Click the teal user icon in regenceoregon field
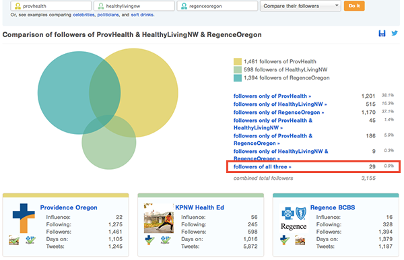Image resolution: width=404 pixels, height=260 pixels. pos(184,6)
